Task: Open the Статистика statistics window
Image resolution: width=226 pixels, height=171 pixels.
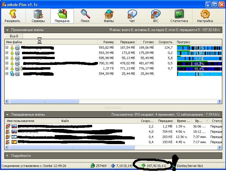Action: [x=179, y=16]
